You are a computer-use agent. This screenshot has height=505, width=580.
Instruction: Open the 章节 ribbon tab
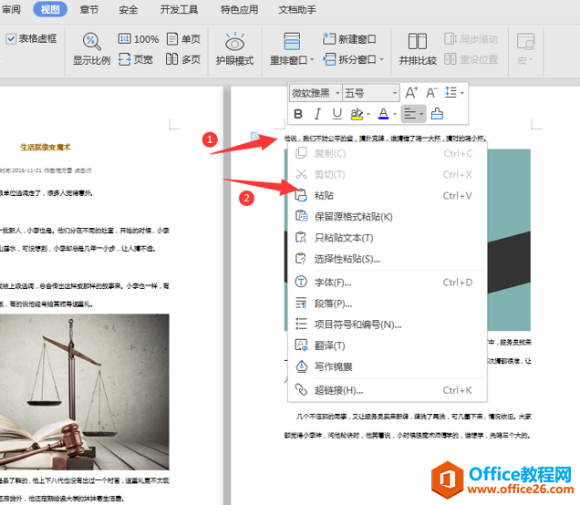pyautogui.click(x=89, y=9)
